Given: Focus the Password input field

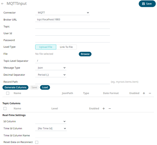Looking at the screenshot, I should coord(73,40).
